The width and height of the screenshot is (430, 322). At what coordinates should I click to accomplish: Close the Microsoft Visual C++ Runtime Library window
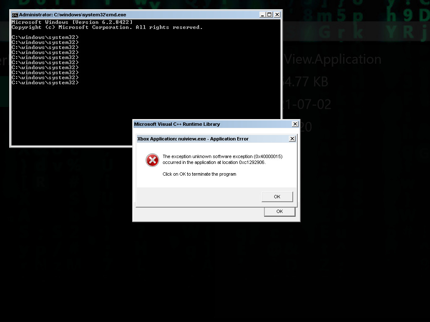[x=295, y=124]
